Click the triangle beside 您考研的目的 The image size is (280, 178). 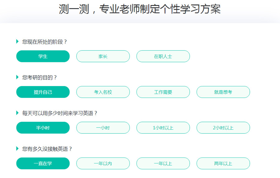[17, 77]
